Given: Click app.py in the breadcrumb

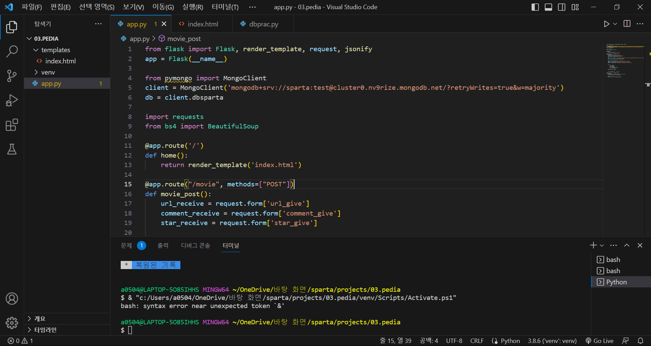Looking at the screenshot, I should tap(135, 39).
